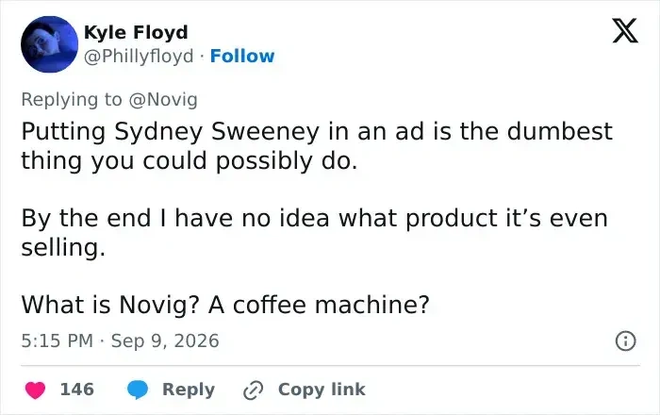Viewport: 660px width, 415px height.
Task: Click the word 'selling.' in the tweet
Action: tap(63, 247)
